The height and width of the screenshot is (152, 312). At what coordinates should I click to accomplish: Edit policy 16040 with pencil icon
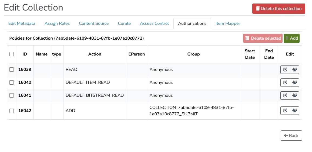(x=285, y=83)
